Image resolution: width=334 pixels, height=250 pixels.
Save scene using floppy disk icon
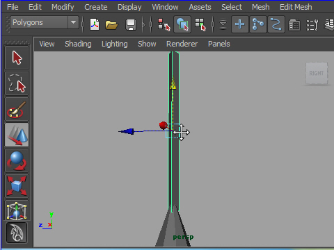[x=131, y=24]
